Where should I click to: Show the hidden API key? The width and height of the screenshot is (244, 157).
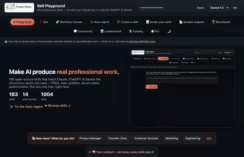coord(200,8)
